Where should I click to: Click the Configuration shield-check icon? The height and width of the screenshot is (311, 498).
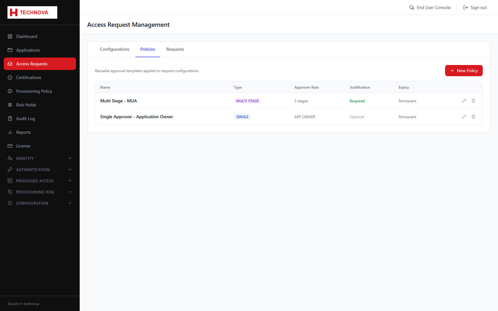point(10,203)
